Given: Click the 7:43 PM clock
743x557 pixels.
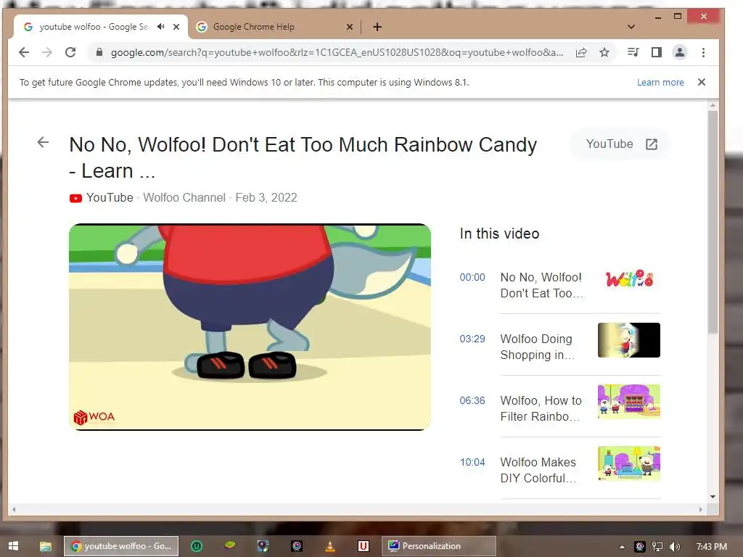Looking at the screenshot, I should click(711, 547).
